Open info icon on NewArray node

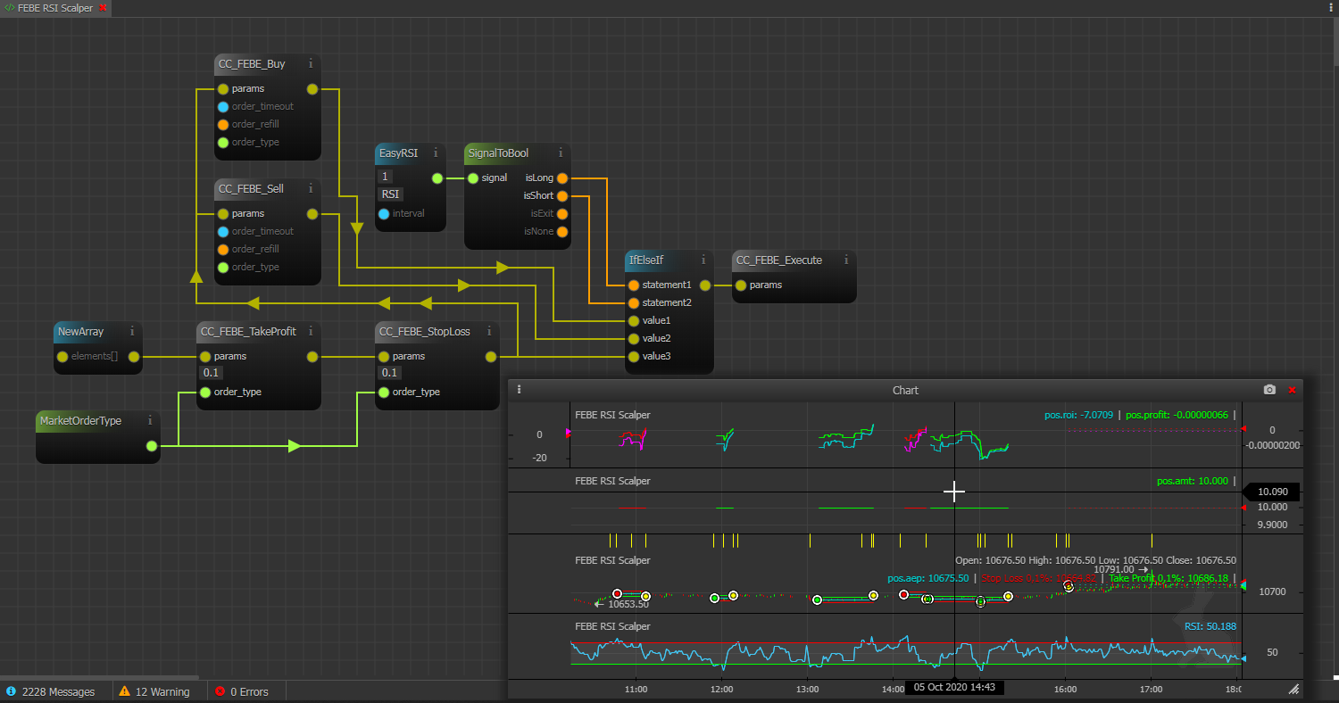(x=132, y=331)
